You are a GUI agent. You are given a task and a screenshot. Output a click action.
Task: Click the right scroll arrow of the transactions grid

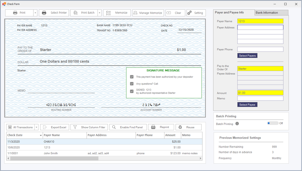tap(200, 158)
